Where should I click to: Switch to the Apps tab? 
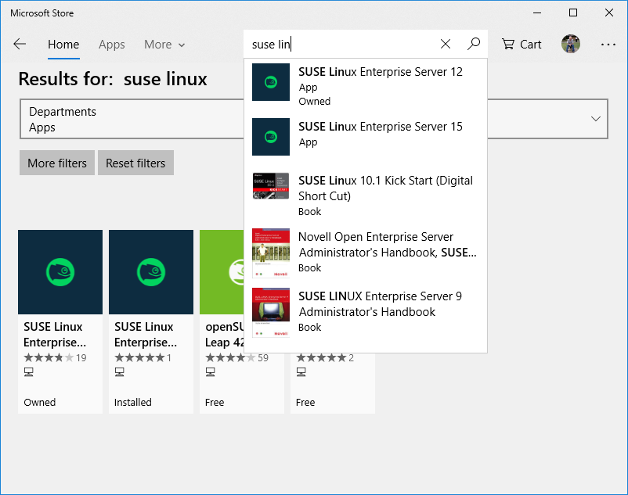tap(112, 45)
